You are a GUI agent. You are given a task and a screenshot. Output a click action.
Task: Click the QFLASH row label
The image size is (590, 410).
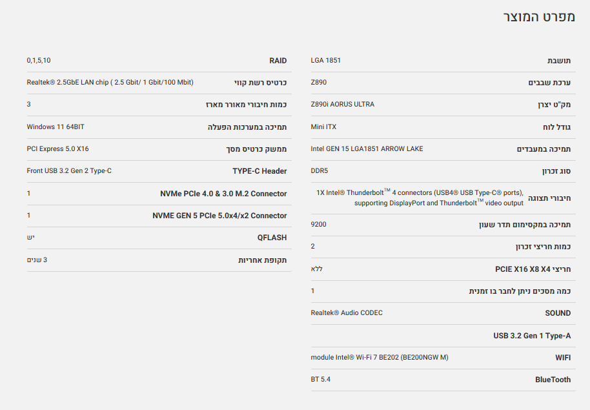(x=272, y=238)
